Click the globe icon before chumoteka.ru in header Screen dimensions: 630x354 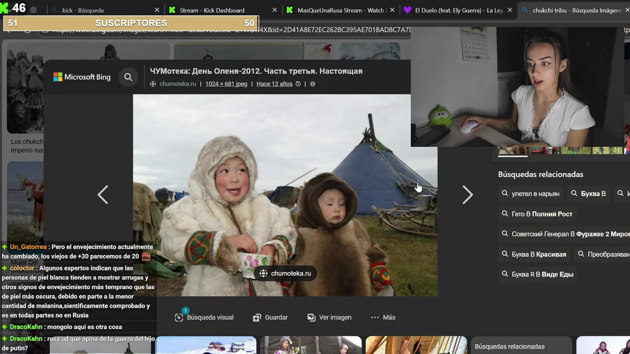click(x=153, y=84)
